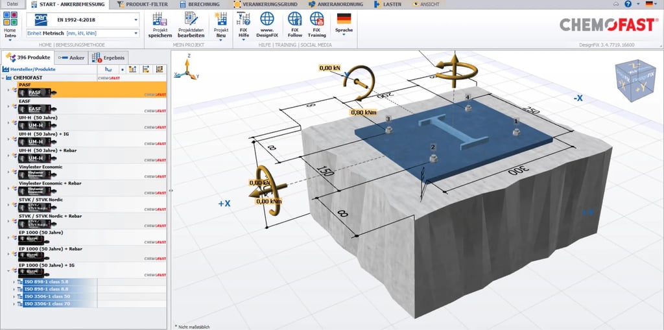Toggle the hef column button
The height and width of the screenshot is (330, 664).
pyautogui.click(x=110, y=69)
